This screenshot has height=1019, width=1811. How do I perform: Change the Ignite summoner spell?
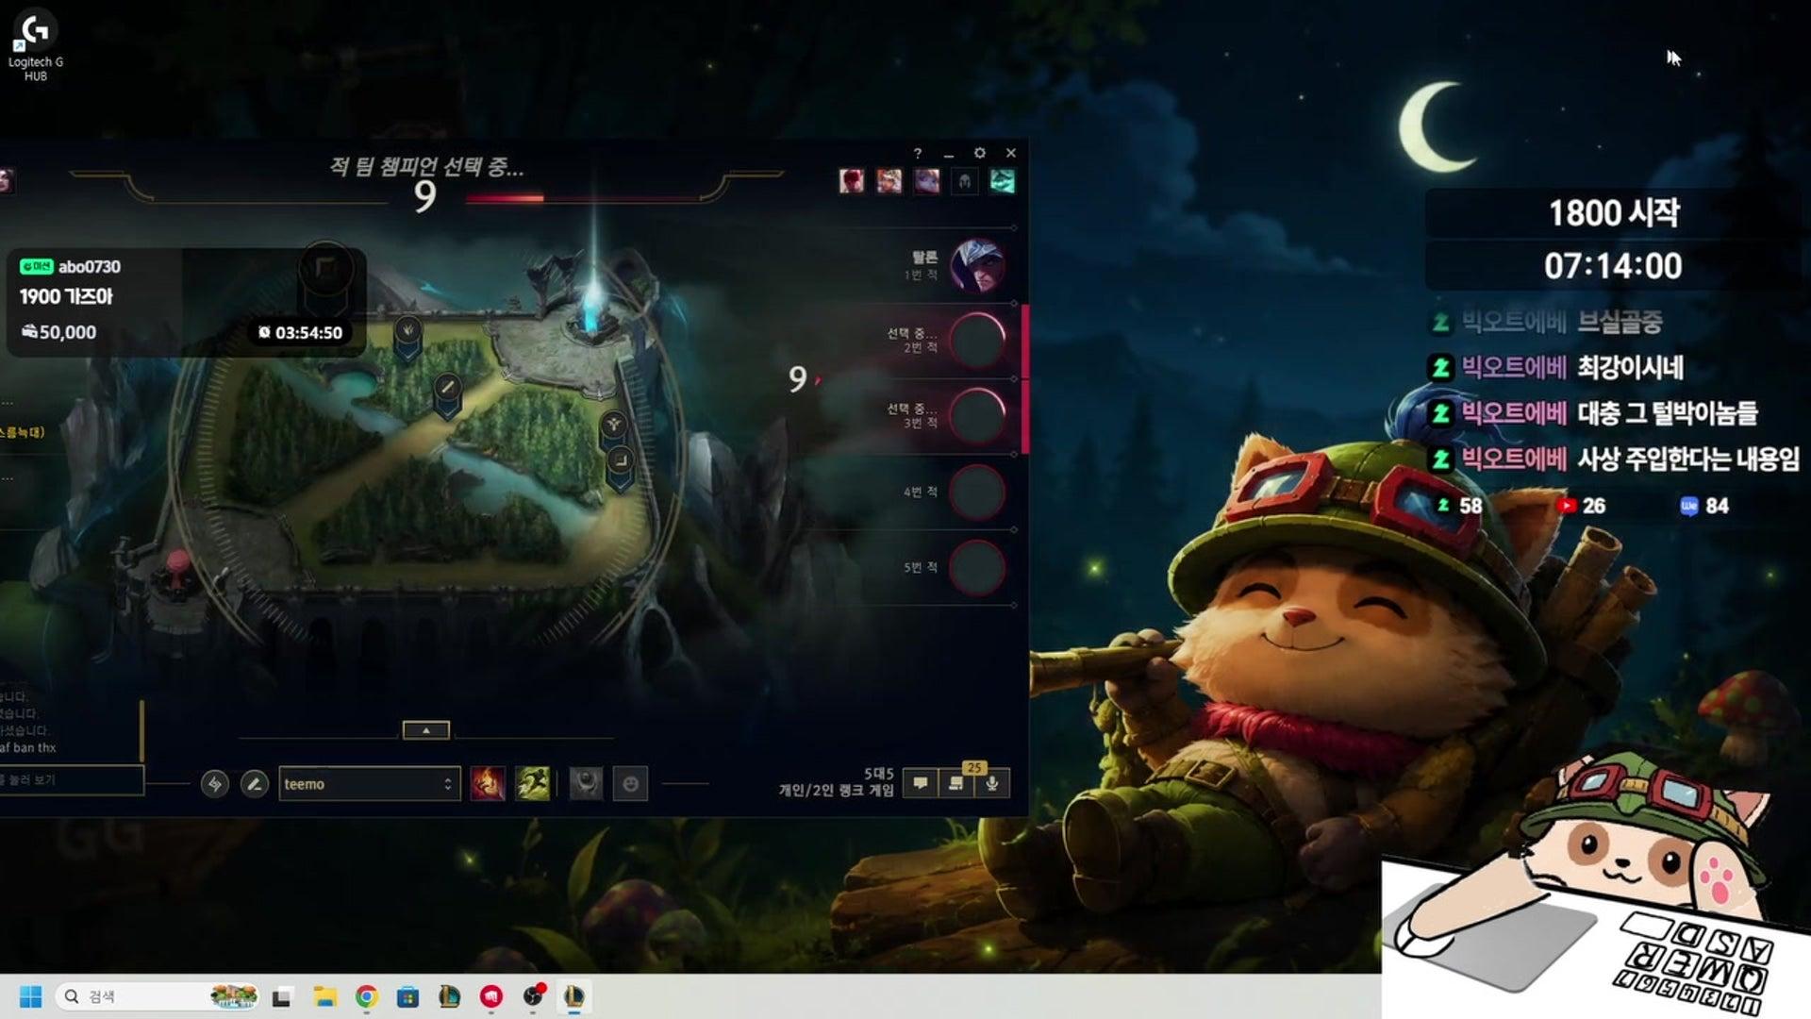488,784
